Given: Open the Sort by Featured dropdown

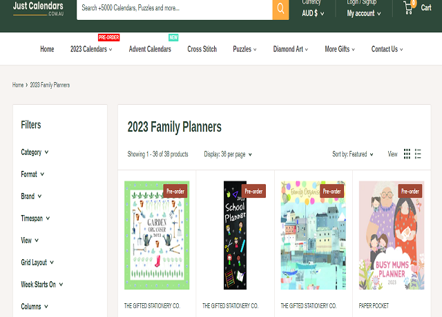Looking at the screenshot, I should click(353, 154).
